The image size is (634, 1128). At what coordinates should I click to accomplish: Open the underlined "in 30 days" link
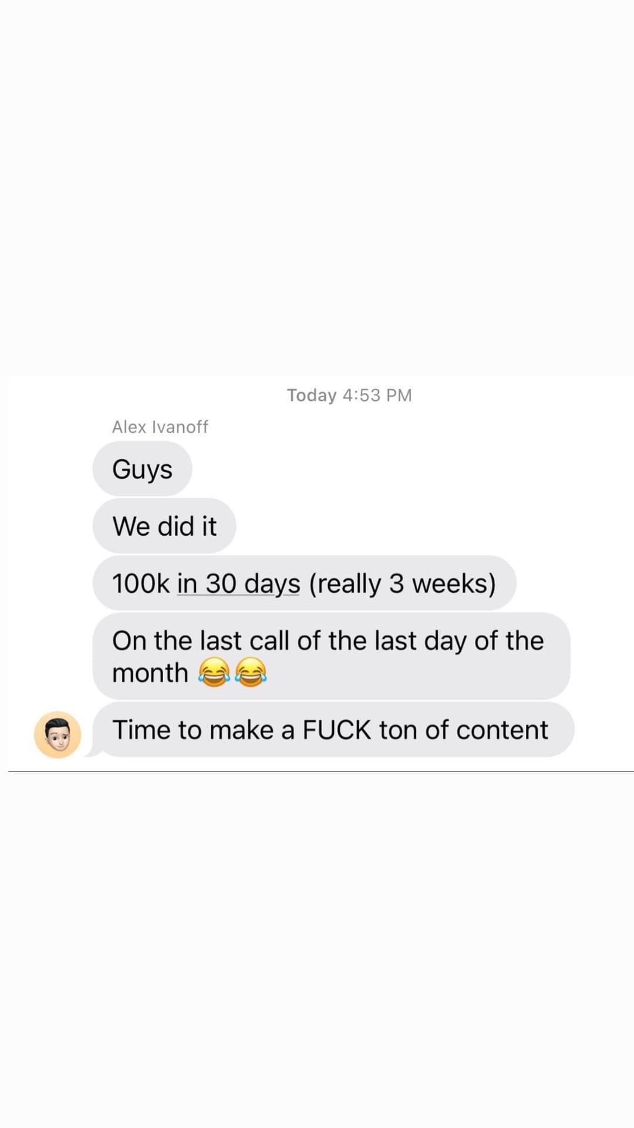[238, 583]
